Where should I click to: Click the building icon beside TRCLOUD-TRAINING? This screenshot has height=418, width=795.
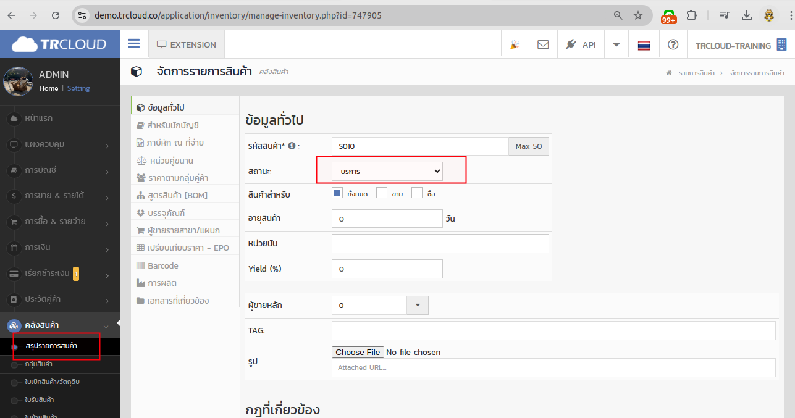click(781, 44)
